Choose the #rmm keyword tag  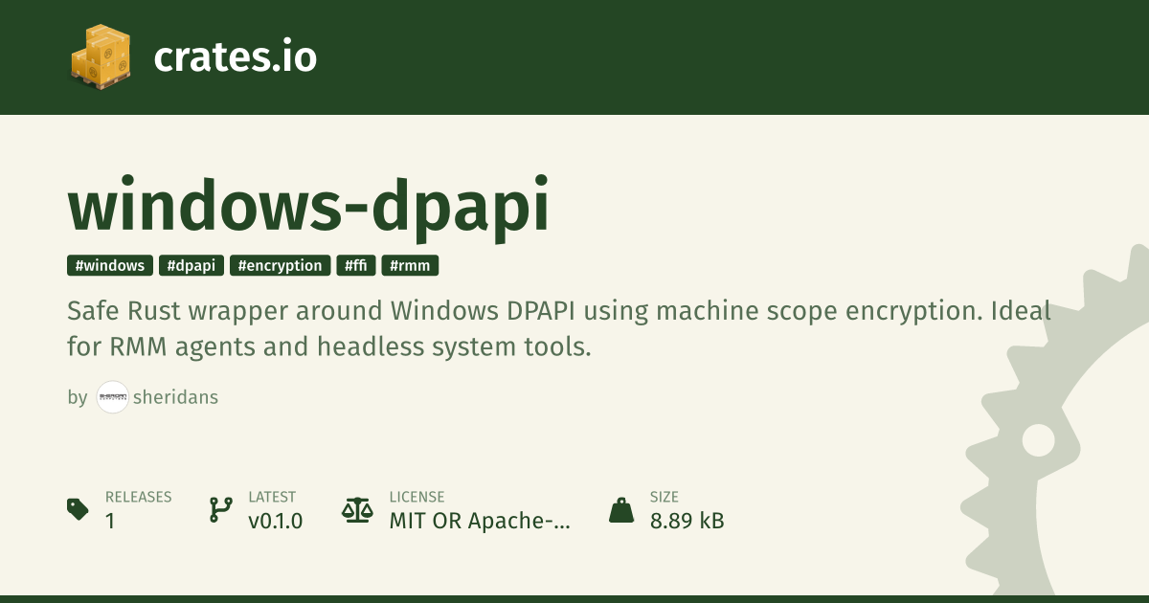point(410,266)
